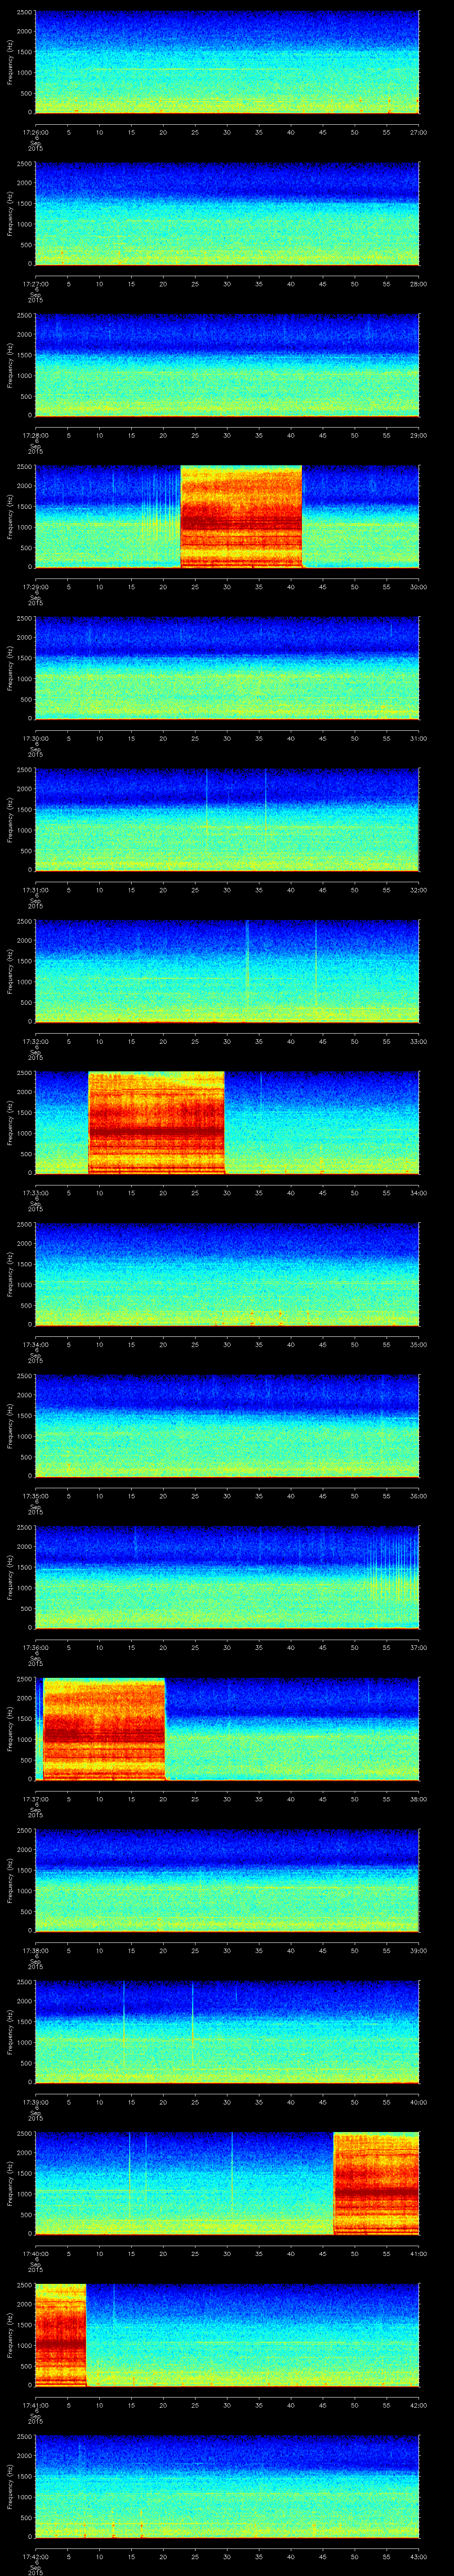This screenshot has width=454, height=2576.
Task: Click red burst at end of 17:40 spectrogram
Action: point(376,2183)
